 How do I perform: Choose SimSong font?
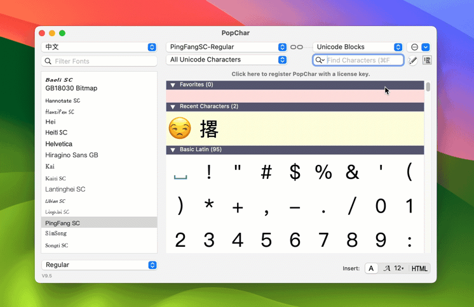coord(56,233)
